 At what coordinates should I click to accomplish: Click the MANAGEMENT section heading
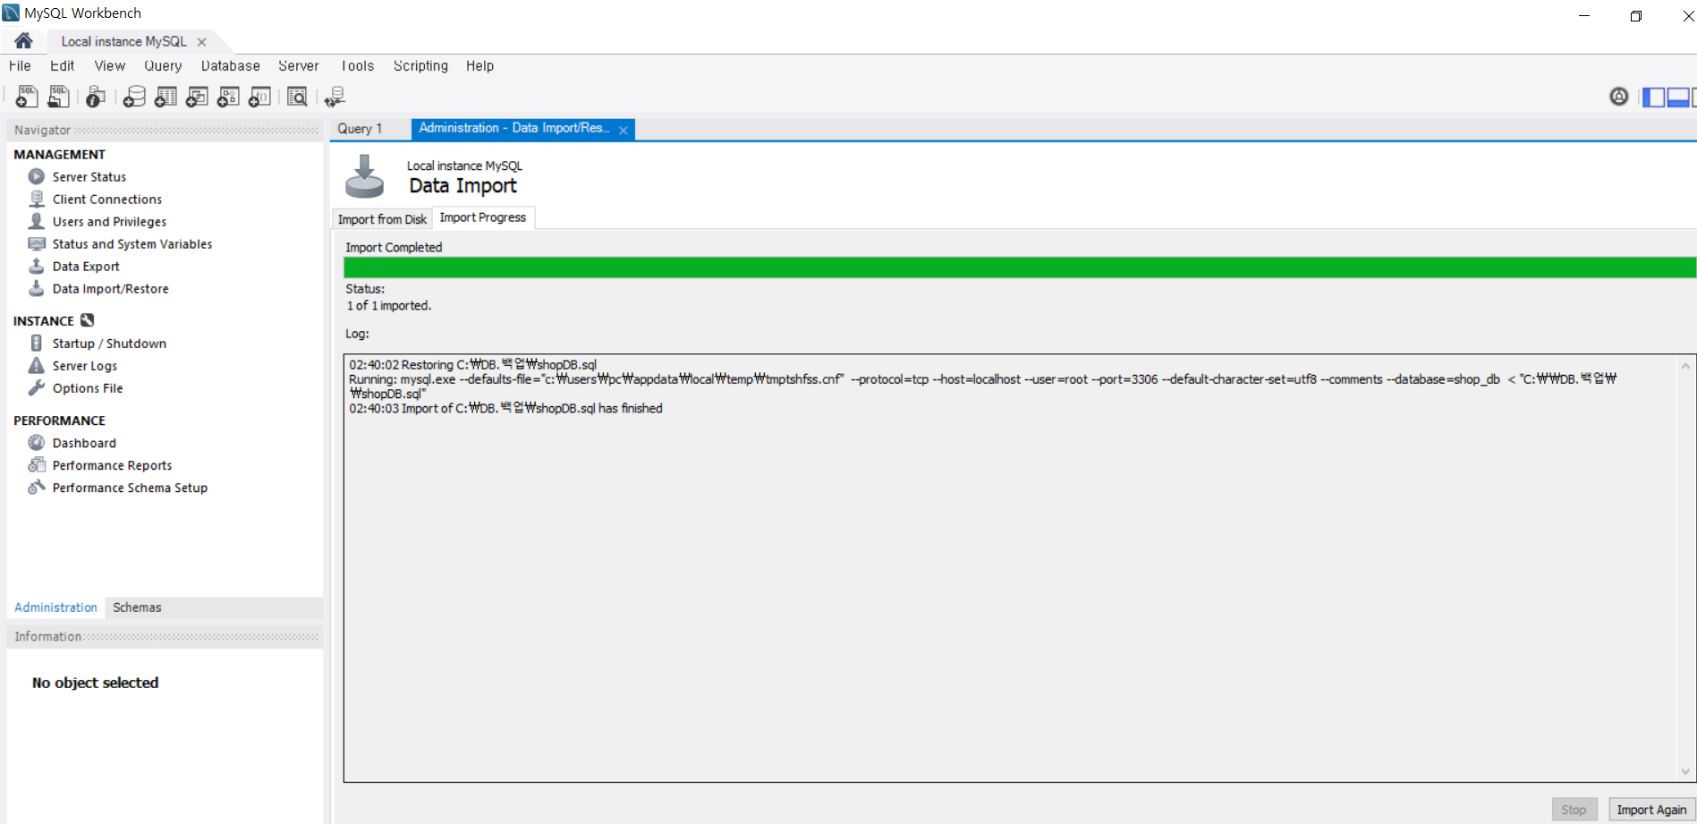pos(59,155)
